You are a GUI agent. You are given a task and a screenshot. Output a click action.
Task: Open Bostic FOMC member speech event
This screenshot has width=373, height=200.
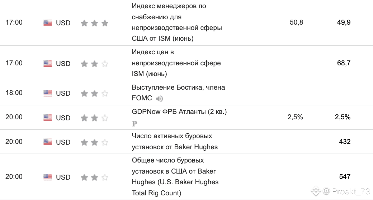click(178, 92)
